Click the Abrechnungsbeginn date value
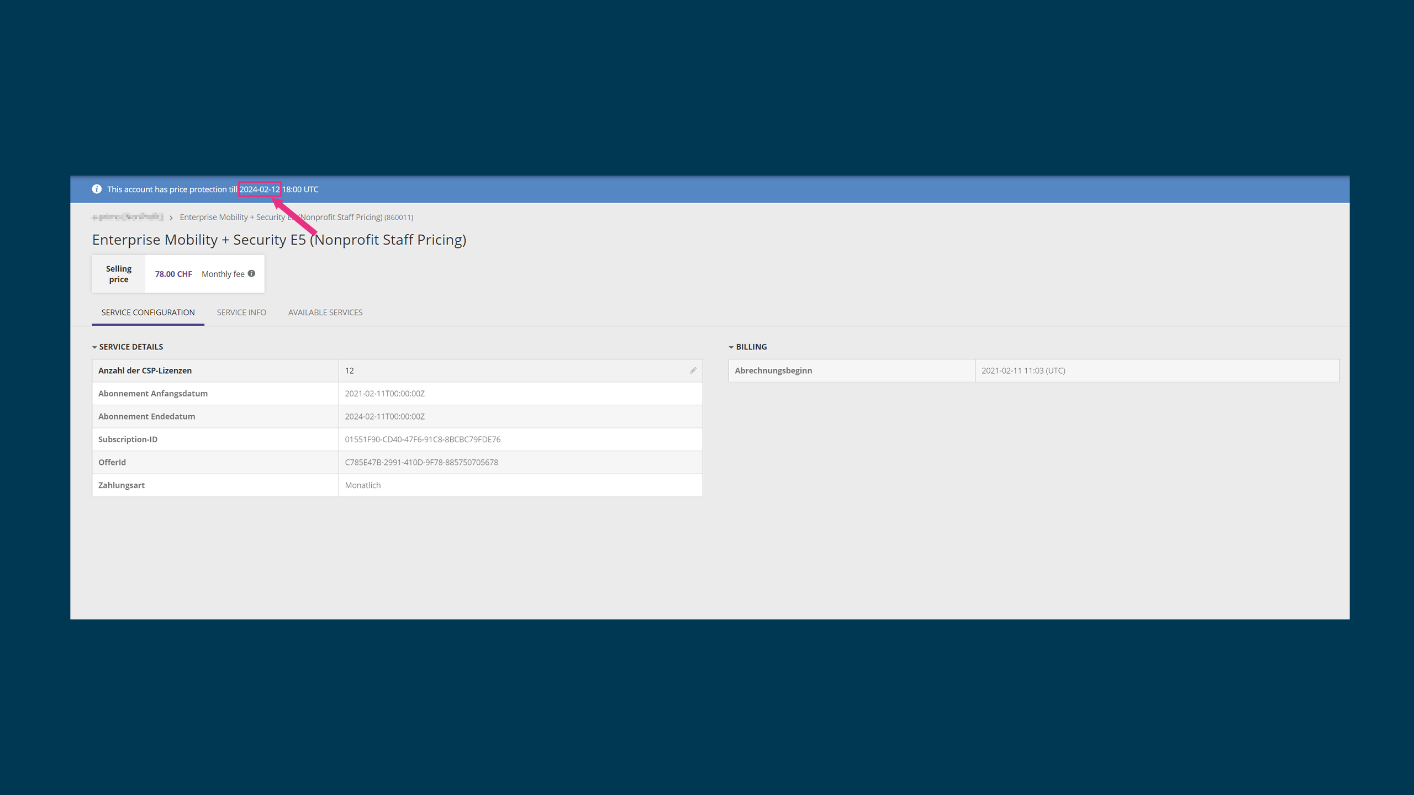This screenshot has height=795, width=1414. click(1023, 370)
